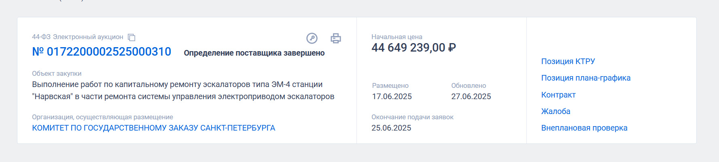Screen dimensions: 719x162
Task: Open the electronic signature key icon
Action: [312, 38]
